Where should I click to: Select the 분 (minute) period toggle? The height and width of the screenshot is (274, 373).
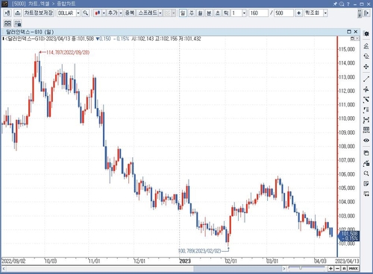209,13
